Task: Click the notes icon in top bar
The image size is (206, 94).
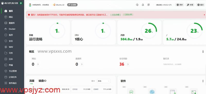Action: [x=149, y=5]
